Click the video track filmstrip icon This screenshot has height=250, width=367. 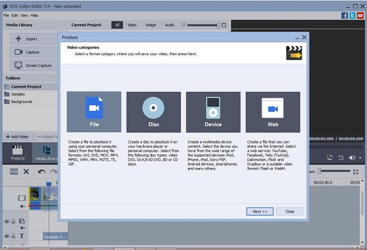(x=22, y=199)
